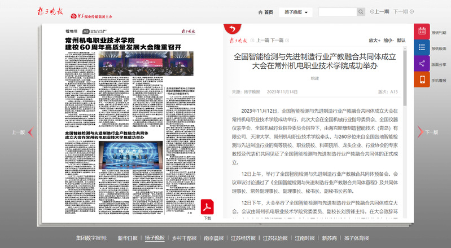Click the red right arrow for 下一版
Screen dimensions: 451x248
coord(420,132)
